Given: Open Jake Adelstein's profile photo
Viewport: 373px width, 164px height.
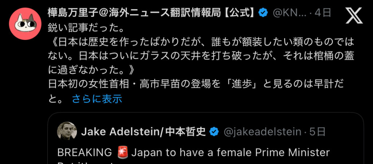Looking at the screenshot, I should (67, 131).
